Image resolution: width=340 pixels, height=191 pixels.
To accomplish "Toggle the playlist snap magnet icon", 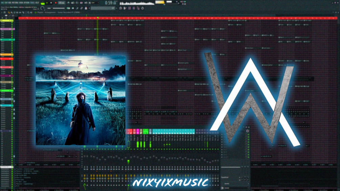I will pos(4,13).
